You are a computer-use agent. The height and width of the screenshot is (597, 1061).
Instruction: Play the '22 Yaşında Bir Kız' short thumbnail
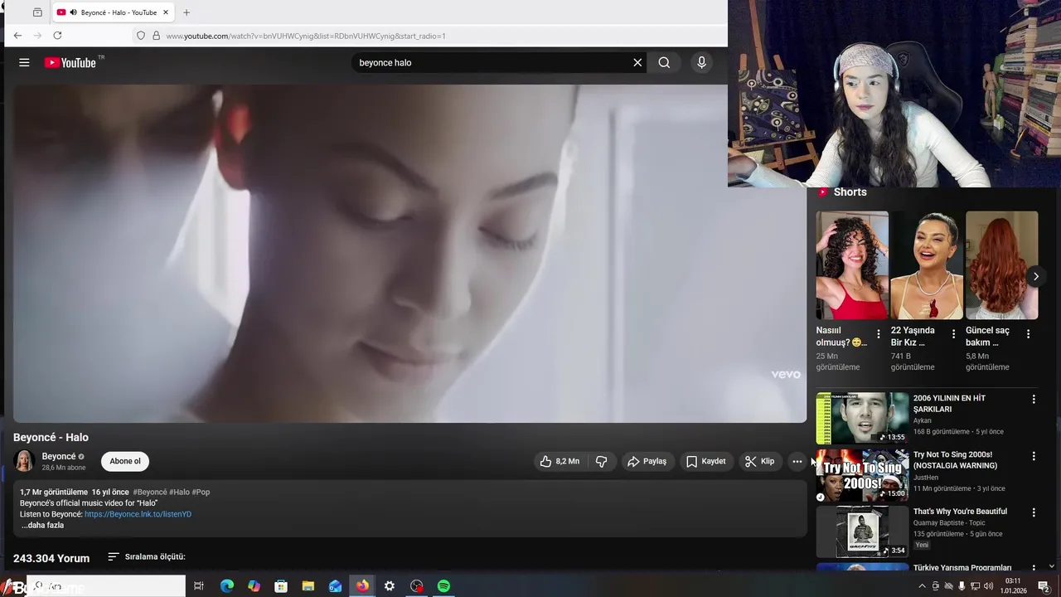pyautogui.click(x=927, y=265)
